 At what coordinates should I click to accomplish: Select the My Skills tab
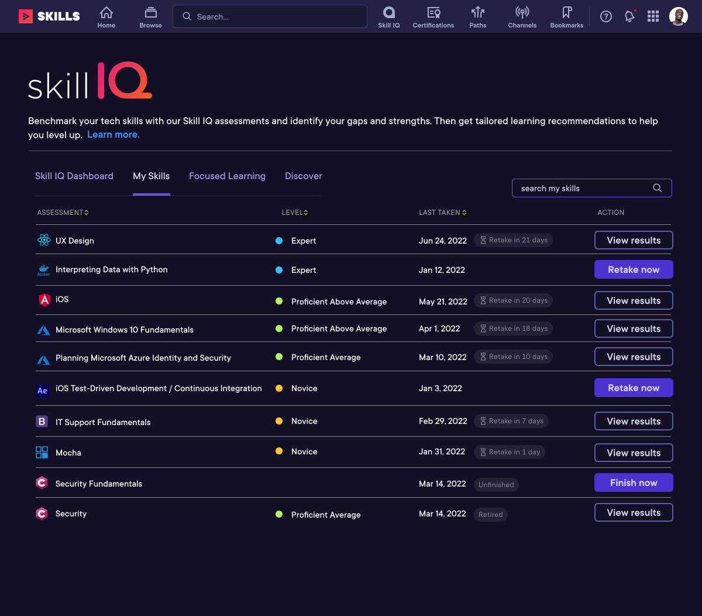[x=152, y=176]
